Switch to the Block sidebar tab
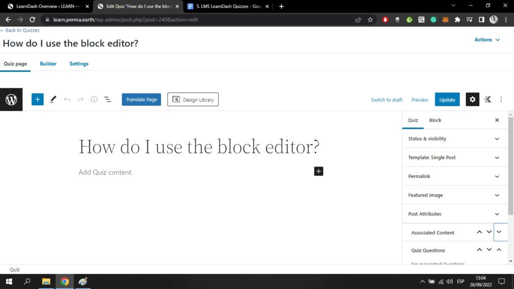This screenshot has height=289, width=514. [435, 120]
